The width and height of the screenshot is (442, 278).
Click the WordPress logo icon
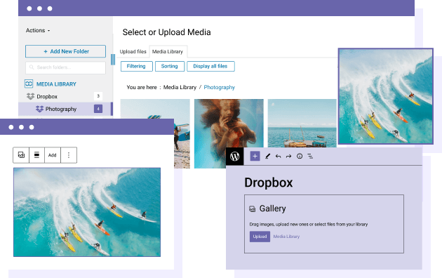[x=234, y=156]
